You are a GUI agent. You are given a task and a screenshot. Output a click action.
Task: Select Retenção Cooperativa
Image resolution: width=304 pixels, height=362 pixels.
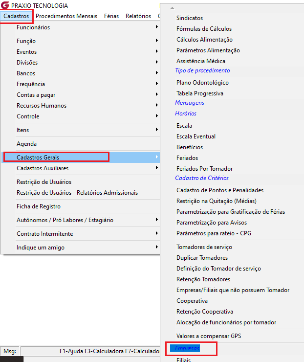pos(205,312)
